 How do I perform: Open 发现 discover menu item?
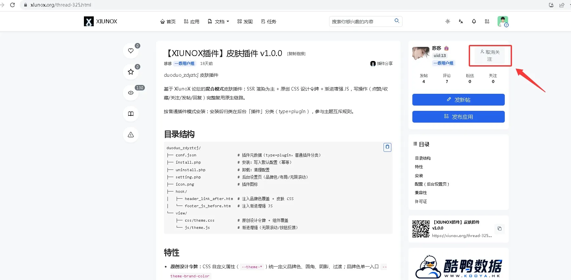(x=245, y=21)
